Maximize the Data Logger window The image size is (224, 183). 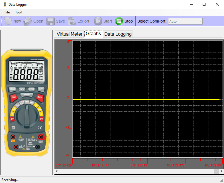tap(204, 4)
